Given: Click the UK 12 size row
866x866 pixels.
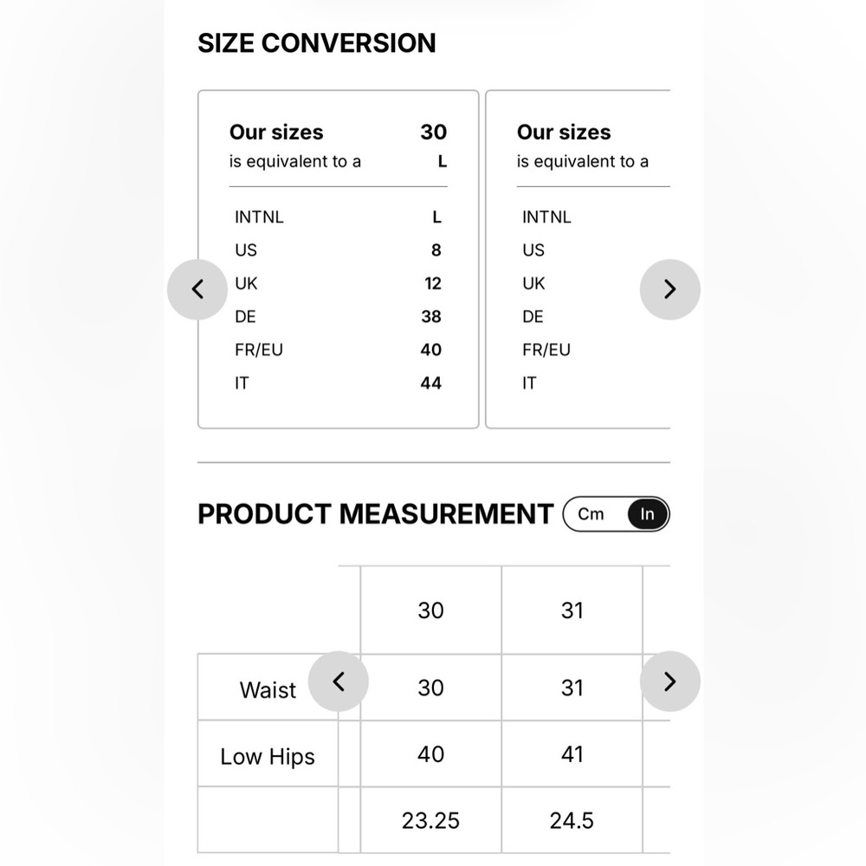Looking at the screenshot, I should click(x=338, y=283).
